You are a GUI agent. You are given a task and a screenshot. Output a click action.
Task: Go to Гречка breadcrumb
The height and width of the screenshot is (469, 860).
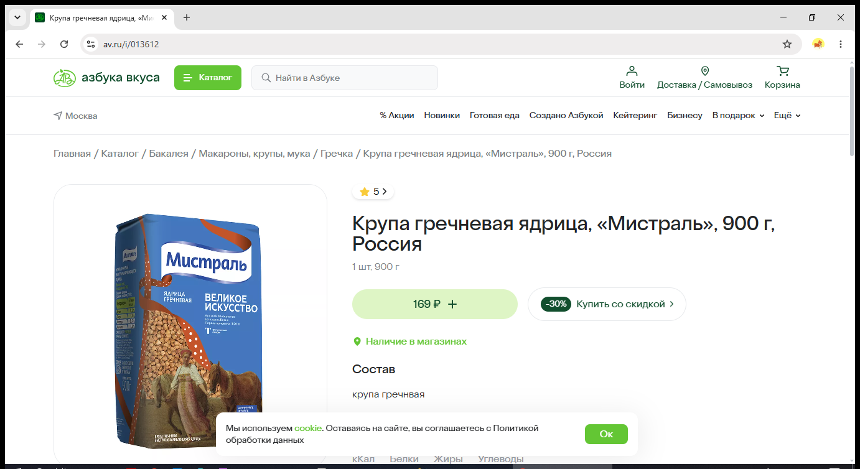[337, 154]
